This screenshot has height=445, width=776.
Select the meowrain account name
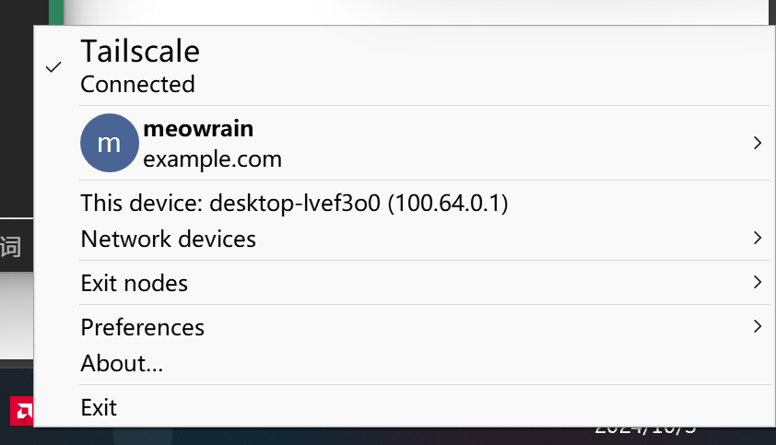pyautogui.click(x=198, y=128)
